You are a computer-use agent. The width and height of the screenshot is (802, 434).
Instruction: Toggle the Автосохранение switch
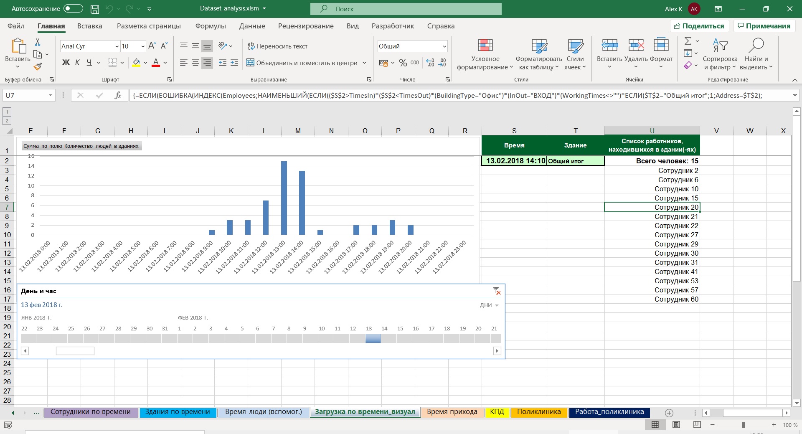pyautogui.click(x=73, y=9)
